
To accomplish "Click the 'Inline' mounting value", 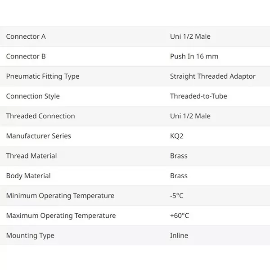I will pos(179,235).
